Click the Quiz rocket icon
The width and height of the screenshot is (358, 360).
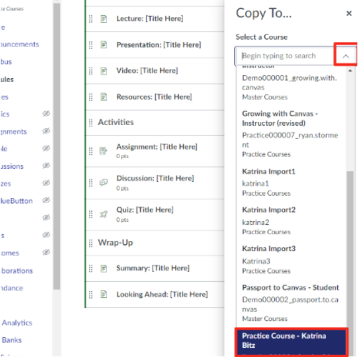pyautogui.click(x=103, y=214)
